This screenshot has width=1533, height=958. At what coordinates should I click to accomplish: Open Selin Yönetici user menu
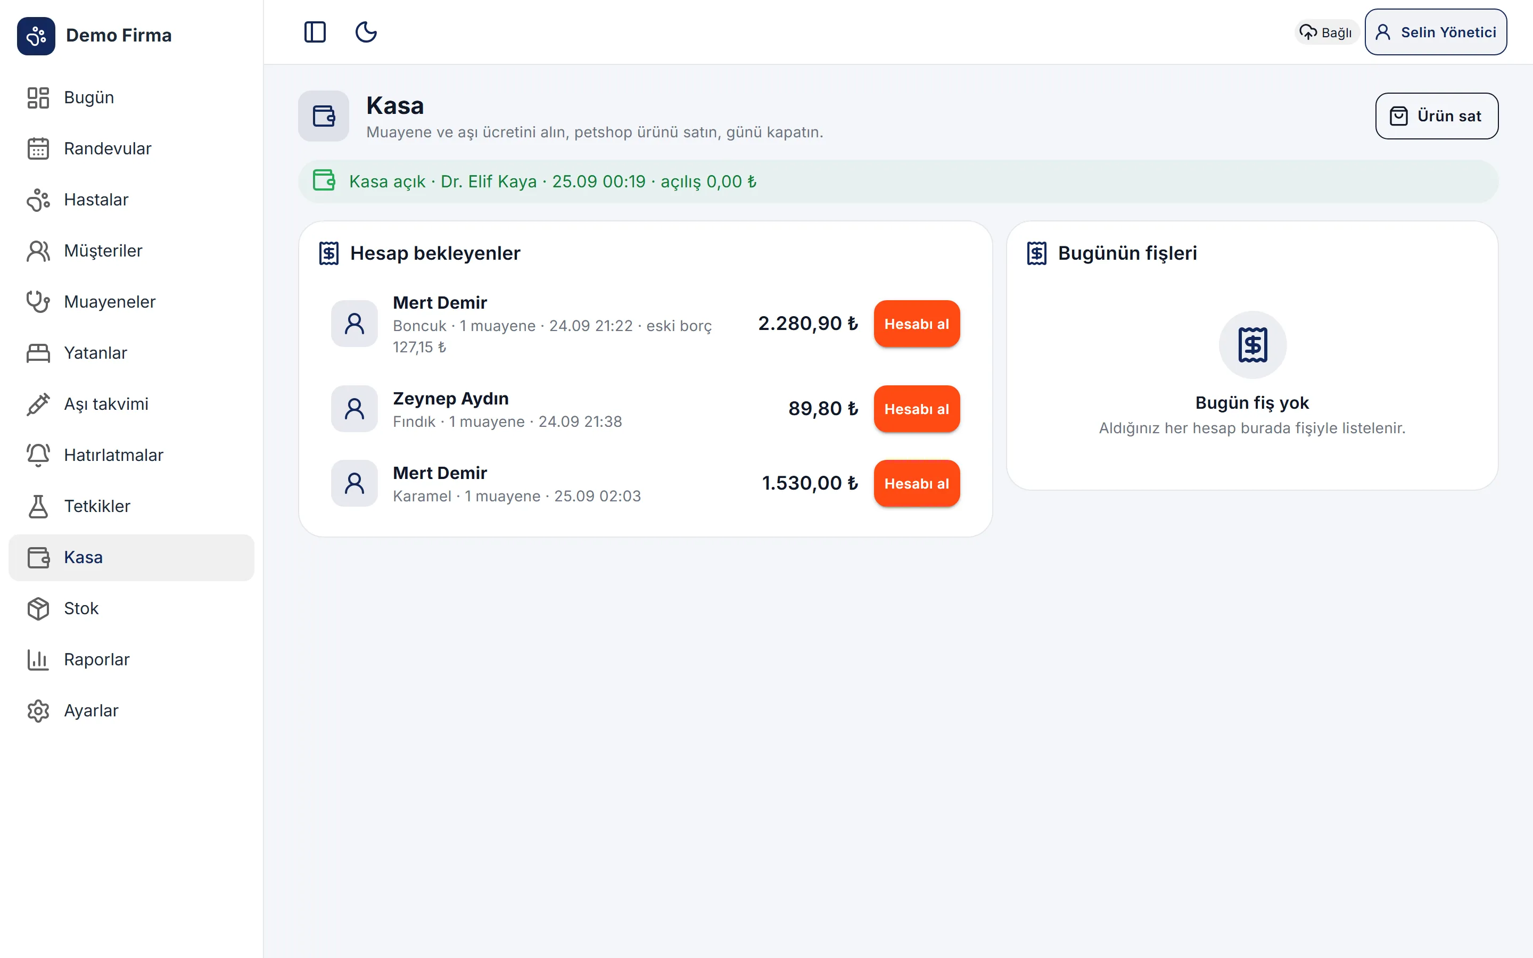[x=1436, y=32]
